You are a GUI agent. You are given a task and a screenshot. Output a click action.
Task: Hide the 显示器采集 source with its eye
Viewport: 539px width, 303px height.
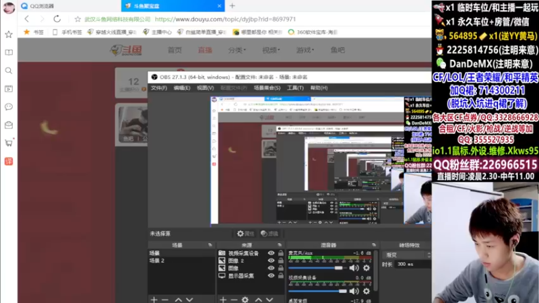[272, 276]
